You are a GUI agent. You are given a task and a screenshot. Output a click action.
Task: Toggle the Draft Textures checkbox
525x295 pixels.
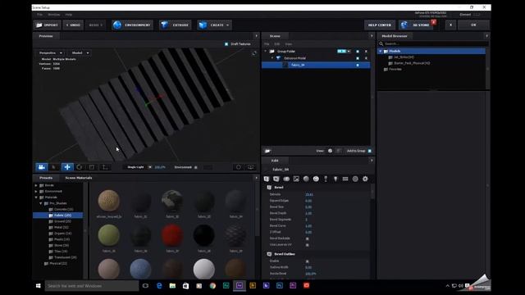coord(226,44)
